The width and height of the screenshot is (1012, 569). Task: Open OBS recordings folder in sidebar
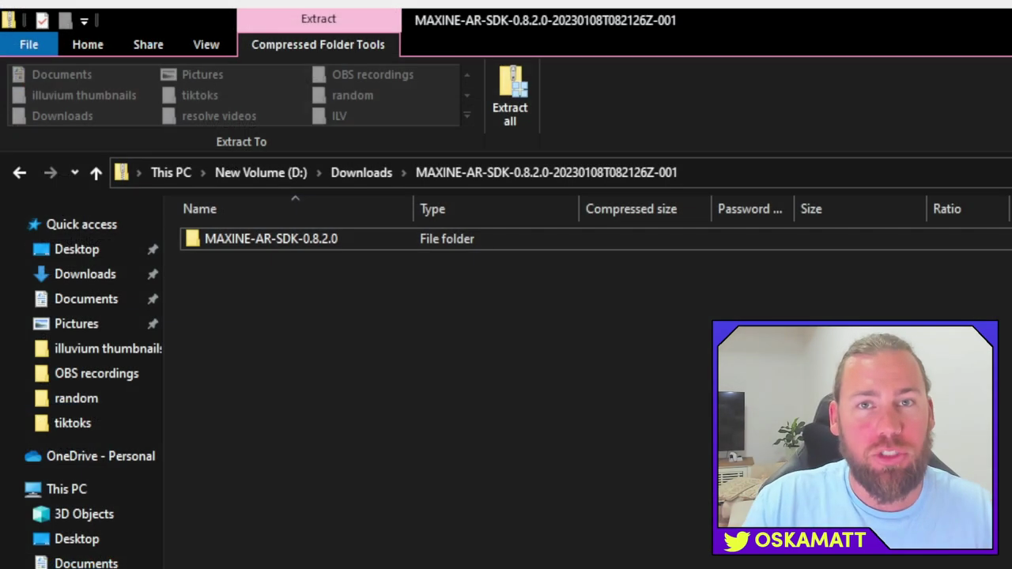pos(96,374)
